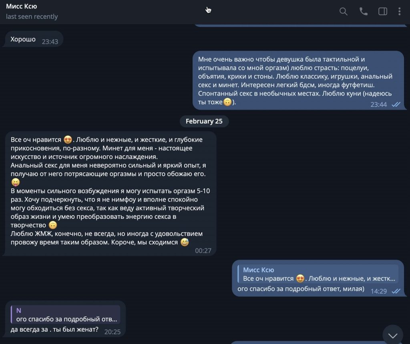Open Мисс Ксю profile from chat title
This screenshot has height=344, width=410.
(x=22, y=6)
